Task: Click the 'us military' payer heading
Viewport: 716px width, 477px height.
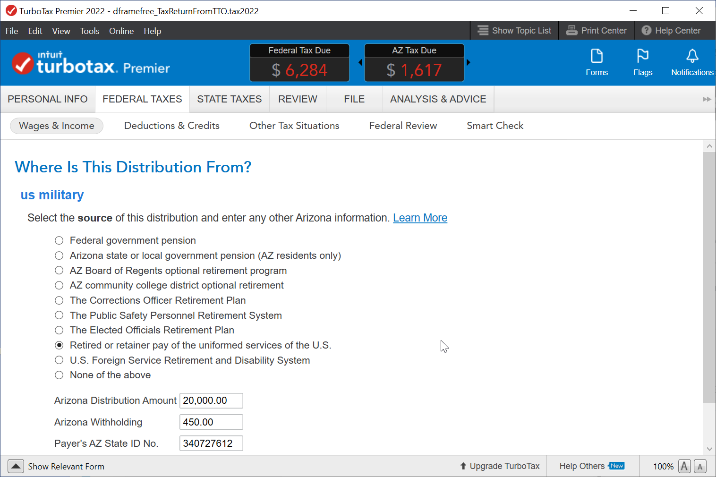Action: [x=52, y=195]
